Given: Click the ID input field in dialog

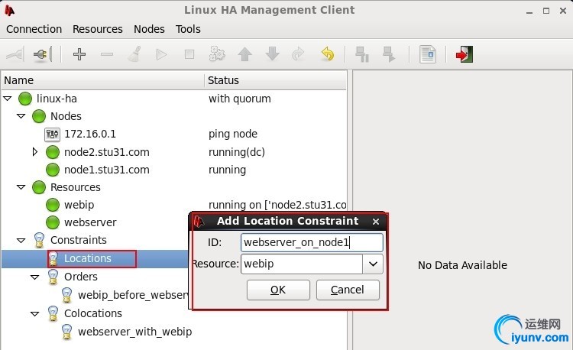Looking at the screenshot, I should pos(312,242).
